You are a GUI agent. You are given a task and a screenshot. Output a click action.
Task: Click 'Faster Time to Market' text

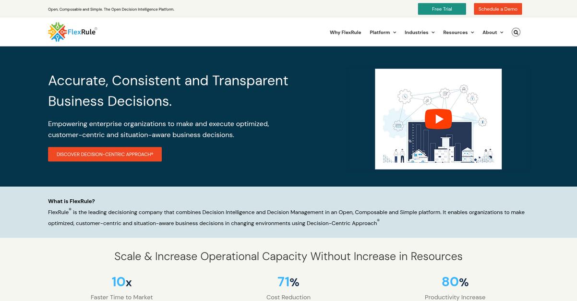(x=121, y=297)
